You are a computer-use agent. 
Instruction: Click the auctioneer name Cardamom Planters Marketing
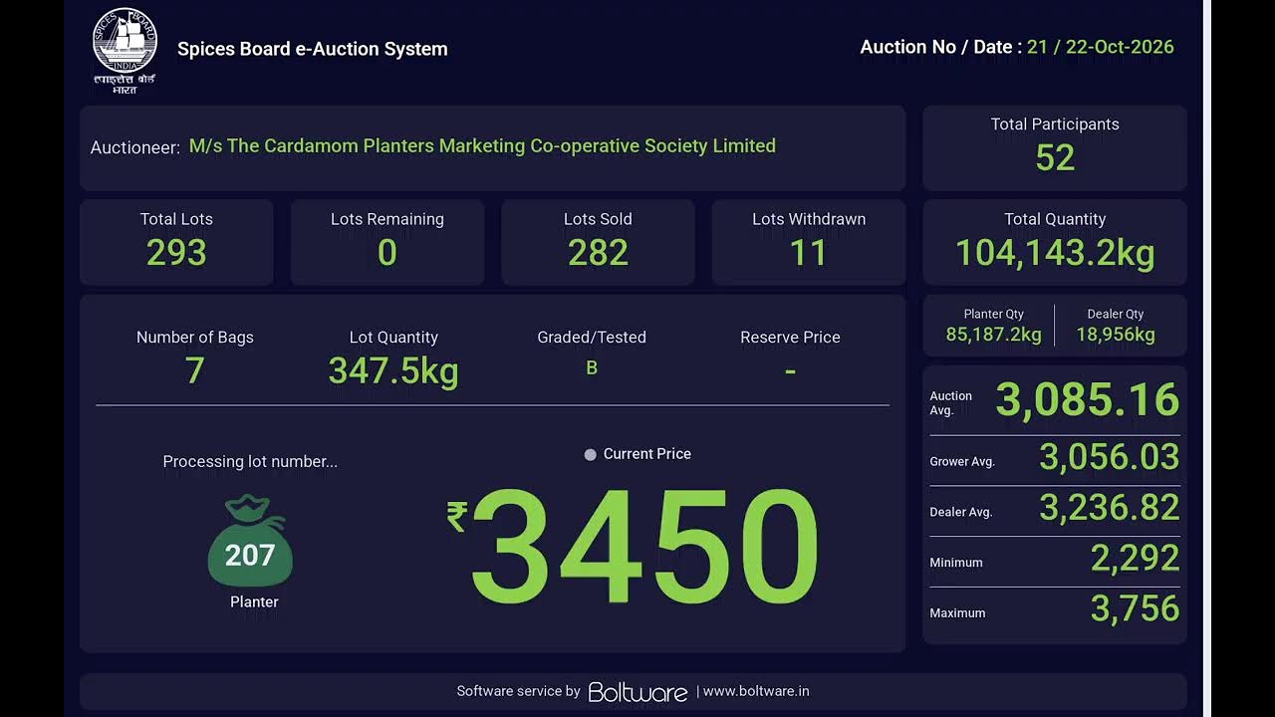482,145
